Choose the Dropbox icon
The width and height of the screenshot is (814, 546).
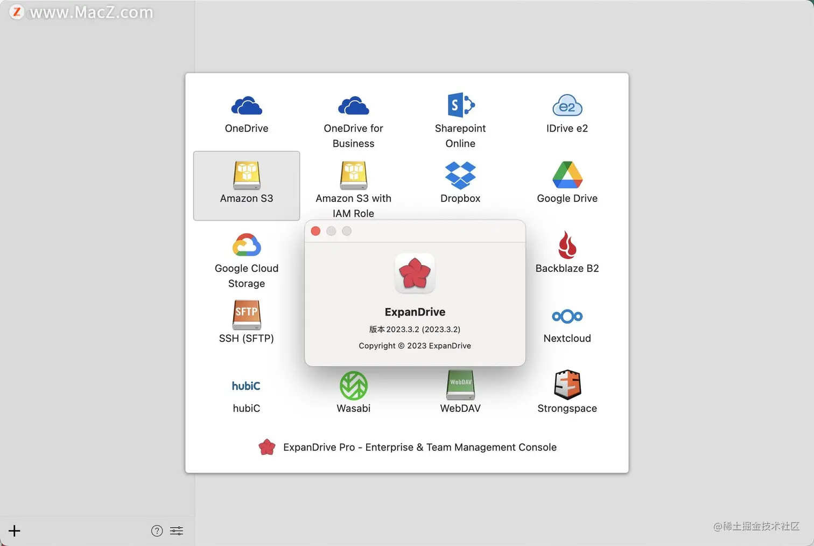pos(461,175)
